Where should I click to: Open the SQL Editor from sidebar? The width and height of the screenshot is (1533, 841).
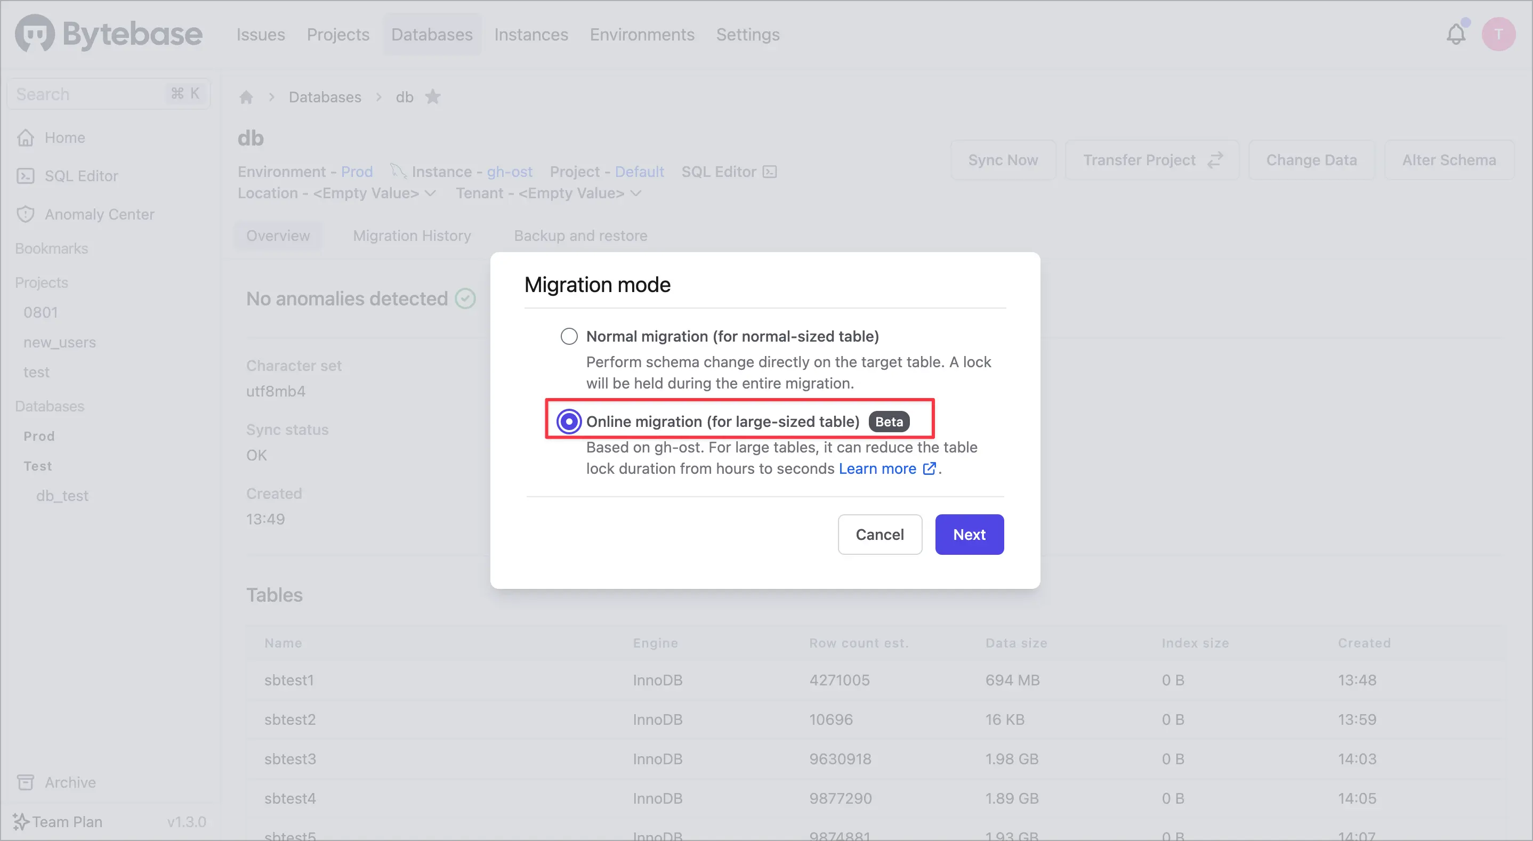26,175
